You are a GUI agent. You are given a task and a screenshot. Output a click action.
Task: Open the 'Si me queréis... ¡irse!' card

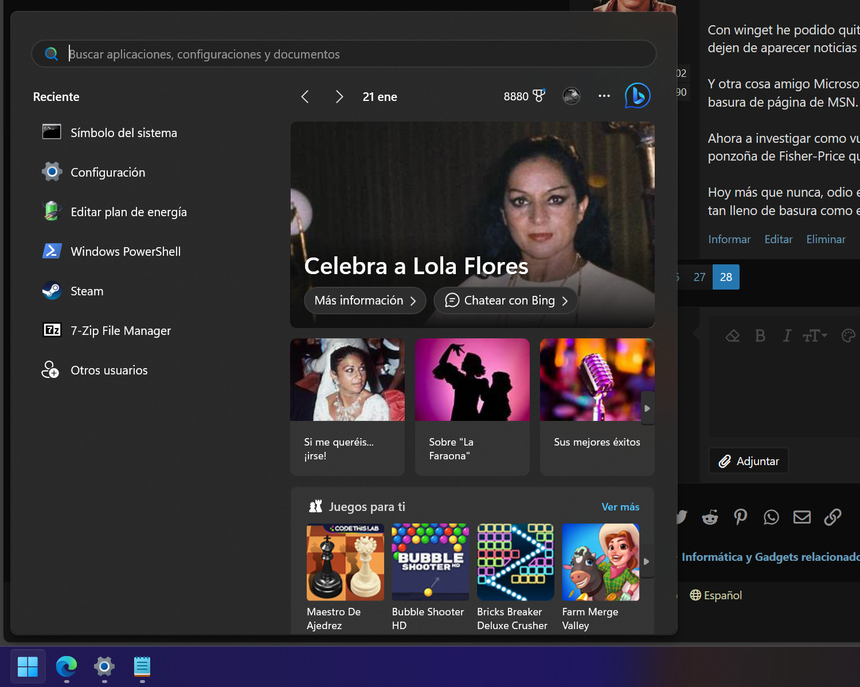click(x=347, y=407)
